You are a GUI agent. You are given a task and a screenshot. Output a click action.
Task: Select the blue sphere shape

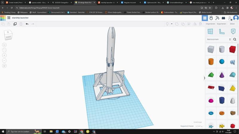[222, 62]
